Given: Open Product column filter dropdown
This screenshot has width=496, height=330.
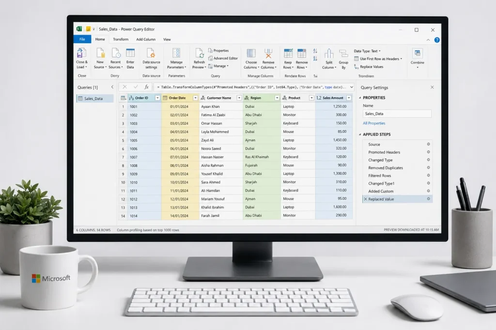Looking at the screenshot, I should [x=311, y=98].
